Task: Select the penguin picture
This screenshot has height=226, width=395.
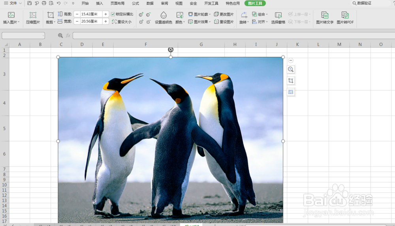Action: point(171,140)
